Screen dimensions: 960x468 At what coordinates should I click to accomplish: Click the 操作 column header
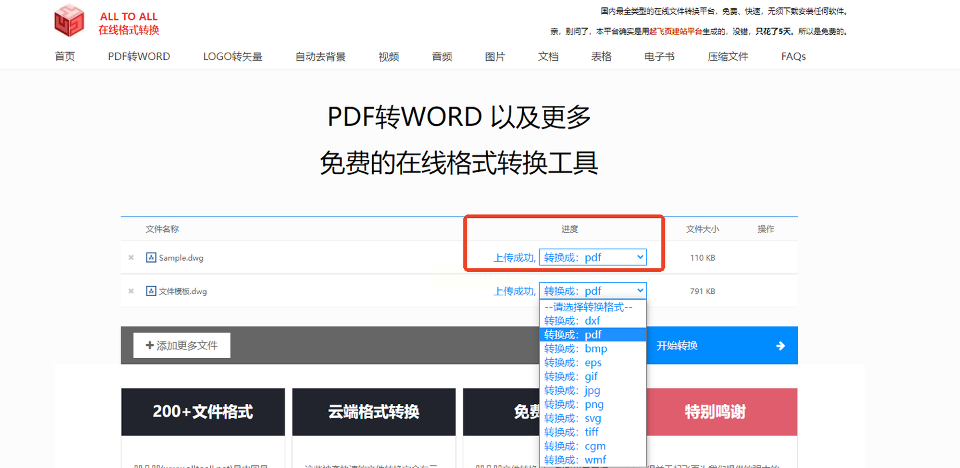tap(766, 229)
